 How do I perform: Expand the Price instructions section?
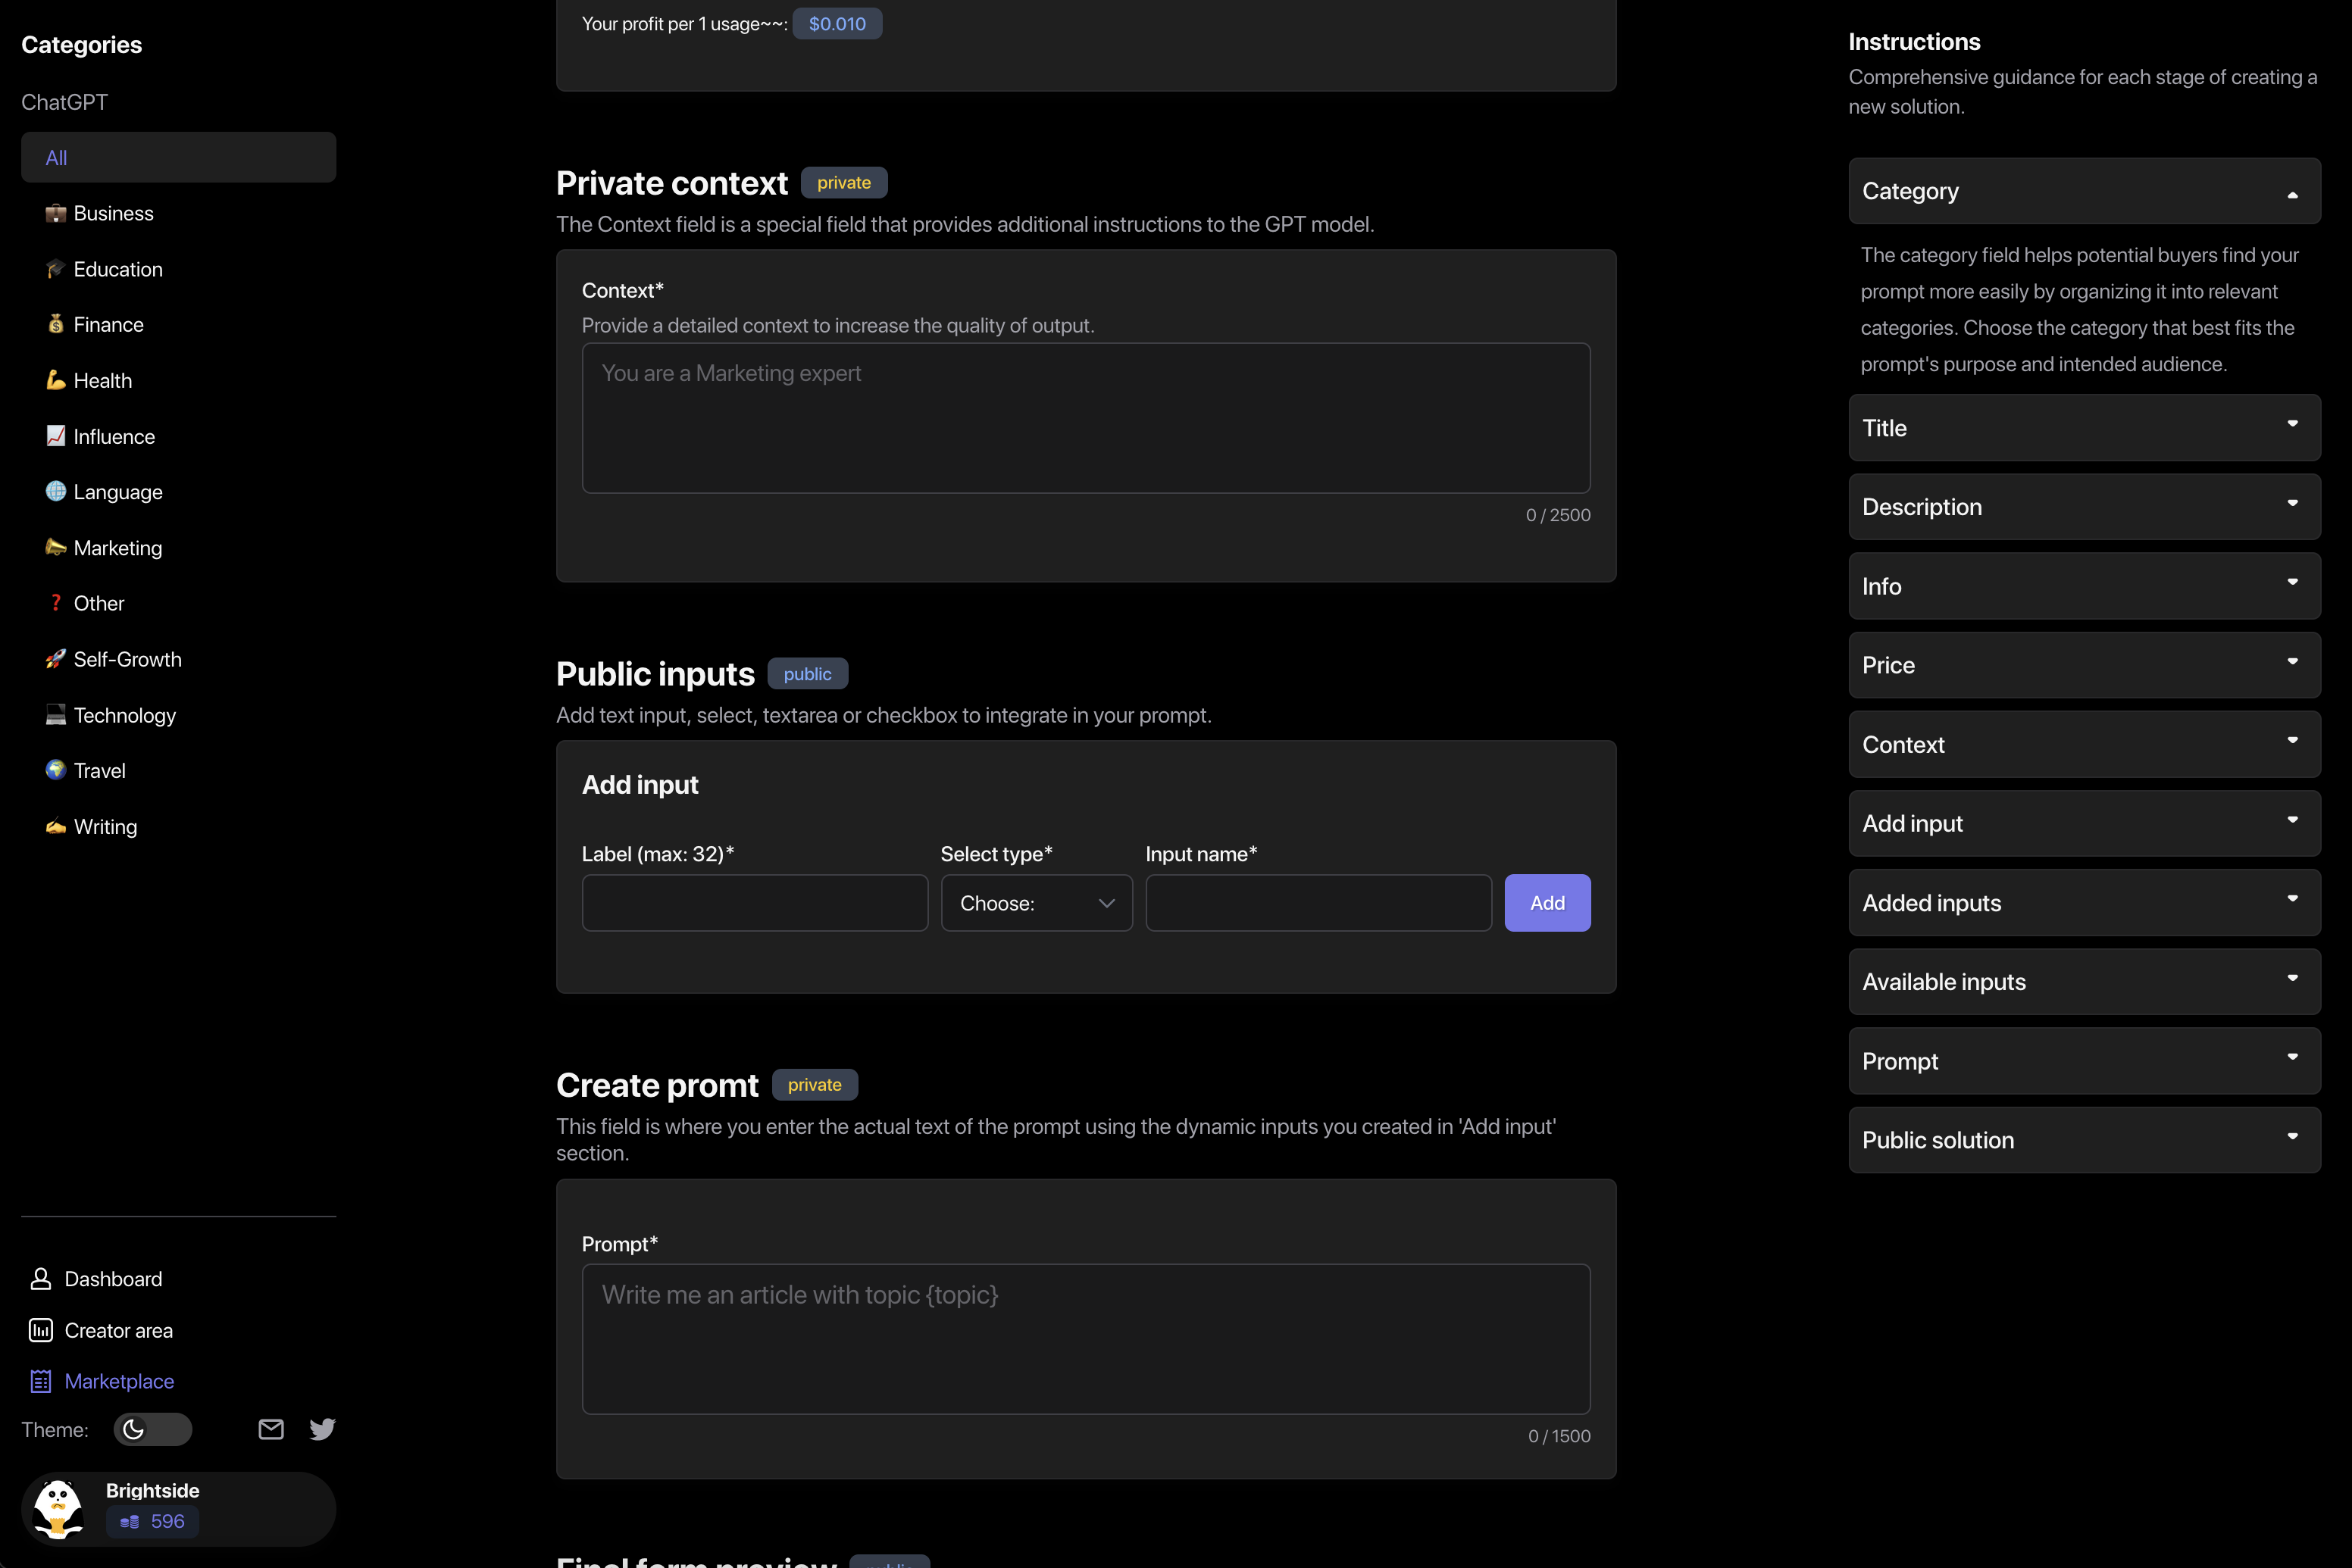2084,665
